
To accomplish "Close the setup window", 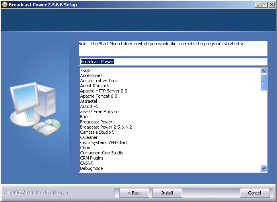I will [272, 5].
